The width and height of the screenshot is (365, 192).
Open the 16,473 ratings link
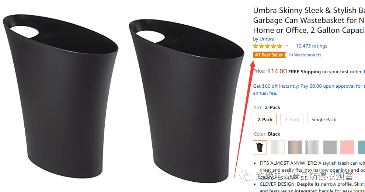[311, 46]
